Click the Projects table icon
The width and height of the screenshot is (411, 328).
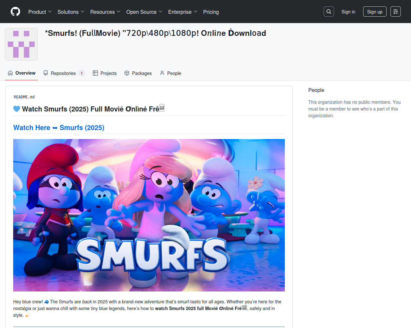pyautogui.click(x=95, y=73)
